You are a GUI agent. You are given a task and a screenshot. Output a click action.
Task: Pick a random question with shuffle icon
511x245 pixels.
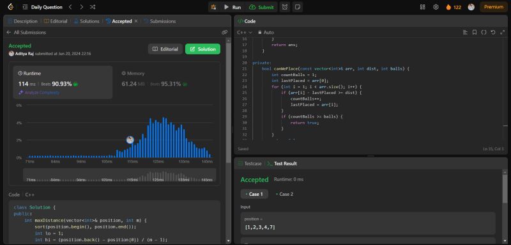(x=93, y=7)
